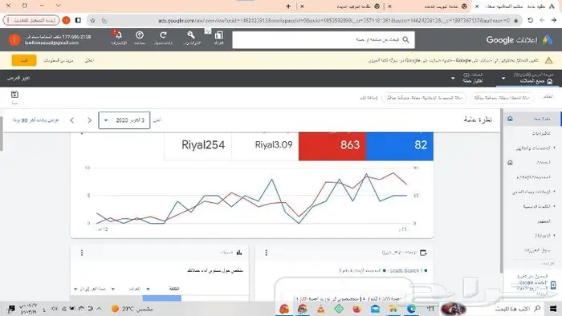Open the sidebar item just below Campaigns
Viewport: 562px width, 316px height.
click(x=533, y=177)
